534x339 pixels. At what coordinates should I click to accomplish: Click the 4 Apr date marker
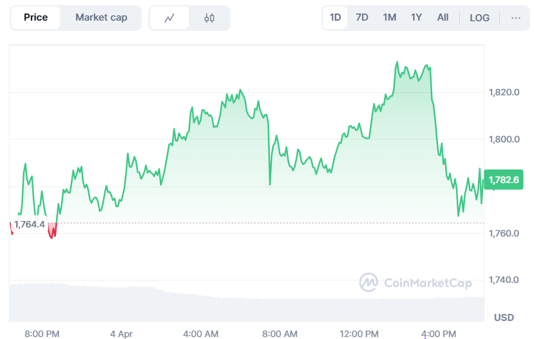(121, 334)
